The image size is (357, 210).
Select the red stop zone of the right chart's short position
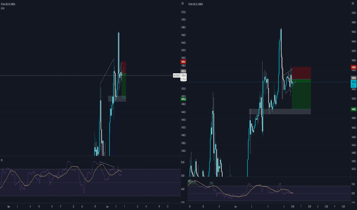301,73
